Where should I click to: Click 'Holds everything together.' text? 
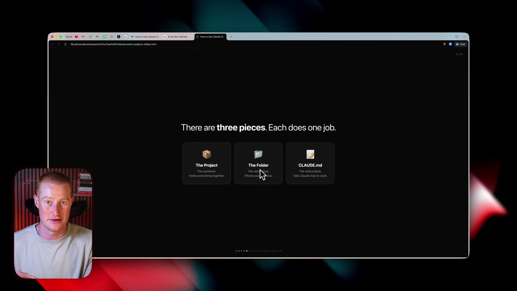pos(207,176)
